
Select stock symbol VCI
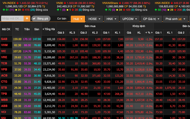pos(4,112)
